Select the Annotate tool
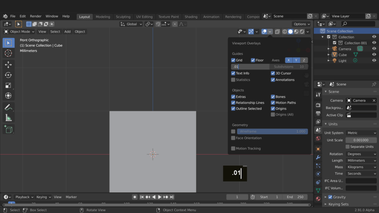Viewport: 379px width, 213px height. click(9, 107)
